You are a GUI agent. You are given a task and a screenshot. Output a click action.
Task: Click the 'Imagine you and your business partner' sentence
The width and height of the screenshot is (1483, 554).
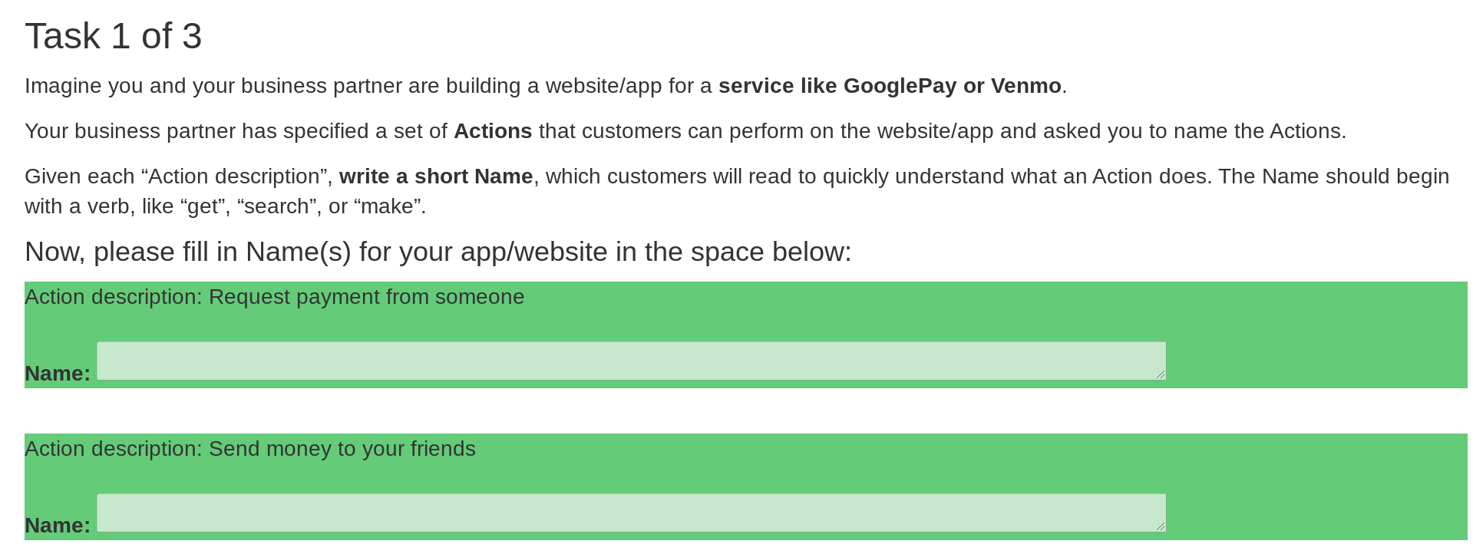click(x=546, y=86)
